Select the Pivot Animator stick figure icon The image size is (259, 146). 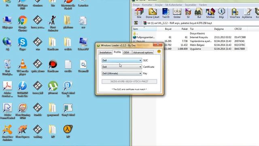coord(53,24)
